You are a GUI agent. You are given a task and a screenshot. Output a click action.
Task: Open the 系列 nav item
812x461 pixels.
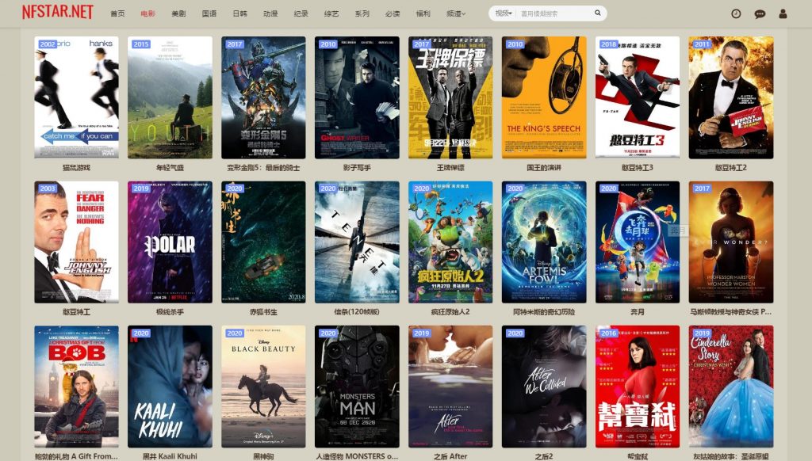coord(362,13)
